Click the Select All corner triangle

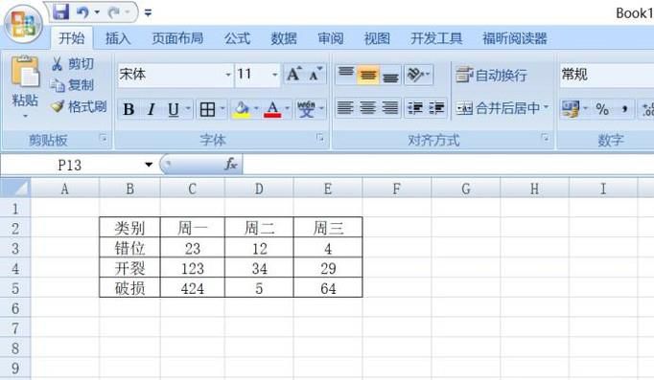click(15, 189)
